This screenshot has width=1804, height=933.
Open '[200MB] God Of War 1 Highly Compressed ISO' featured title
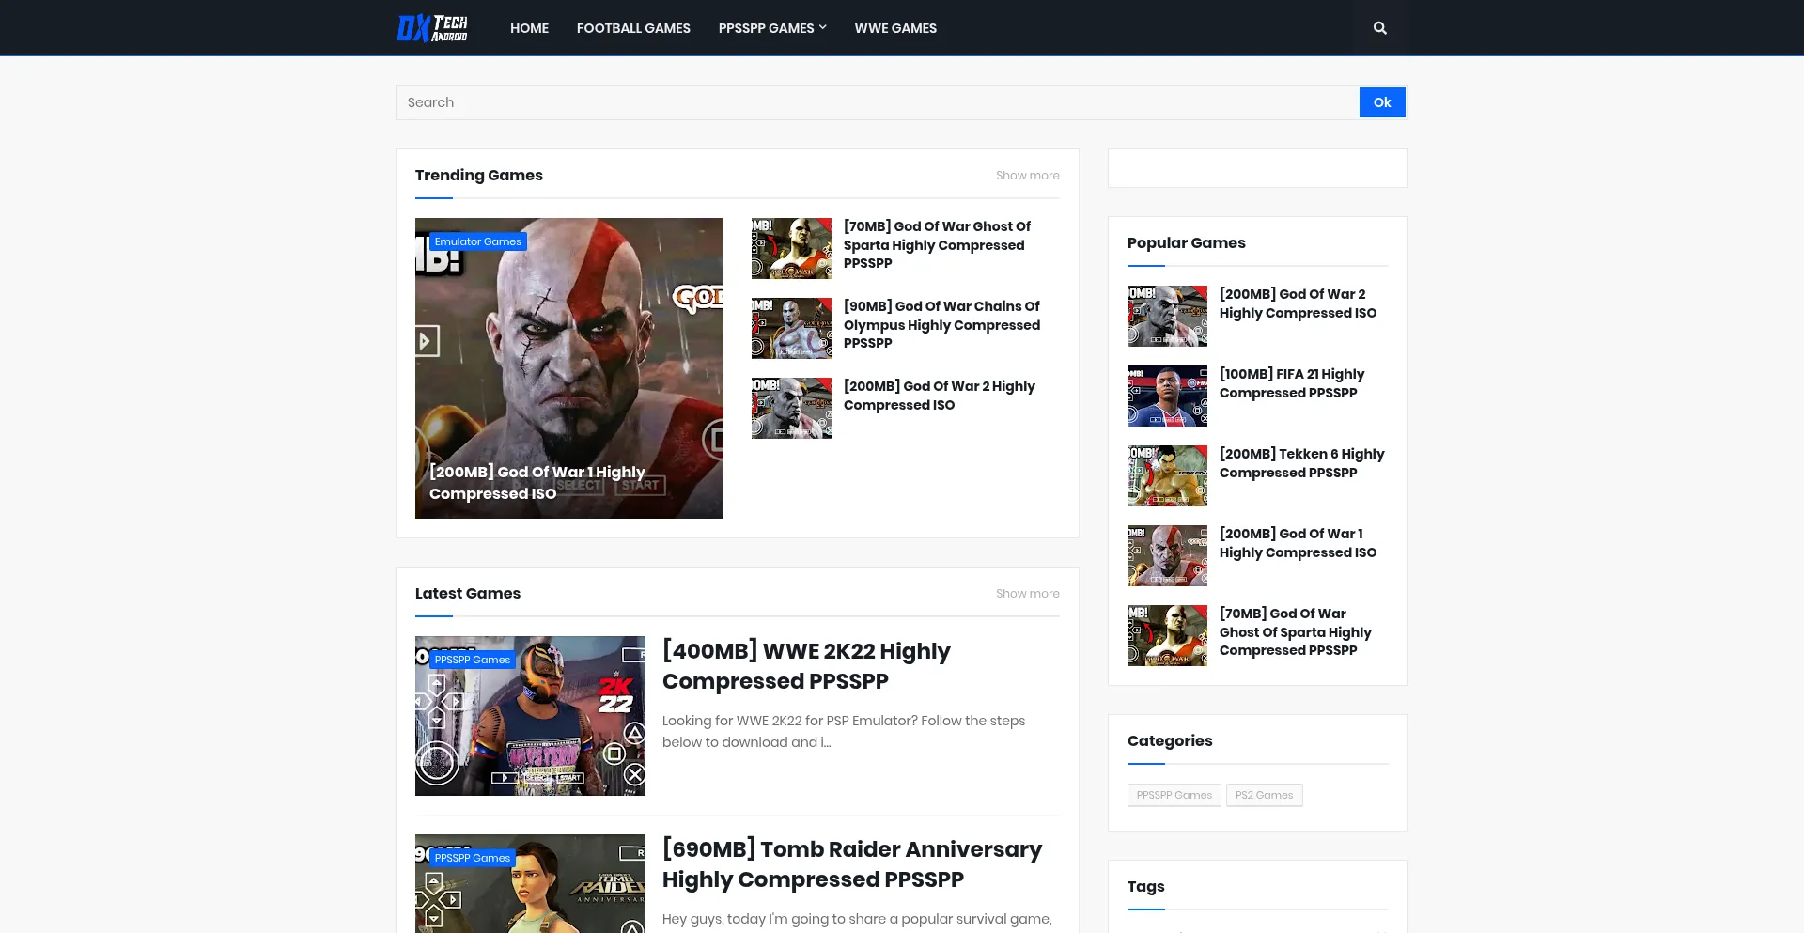tap(537, 483)
